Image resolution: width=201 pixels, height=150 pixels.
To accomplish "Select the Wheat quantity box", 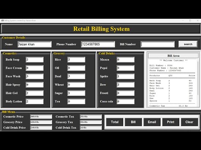I will click(76, 85).
